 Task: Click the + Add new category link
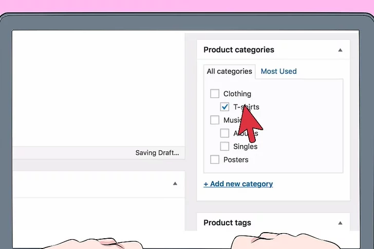tap(238, 184)
